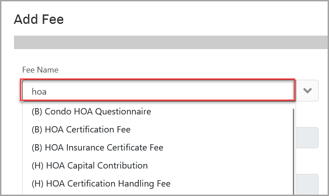Click upper gray field right of suggestions list
The image size is (329, 196).
313,137
